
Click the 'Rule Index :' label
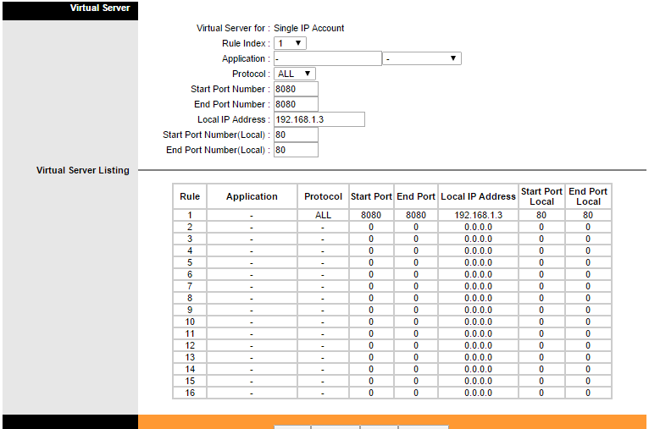pyautogui.click(x=246, y=43)
